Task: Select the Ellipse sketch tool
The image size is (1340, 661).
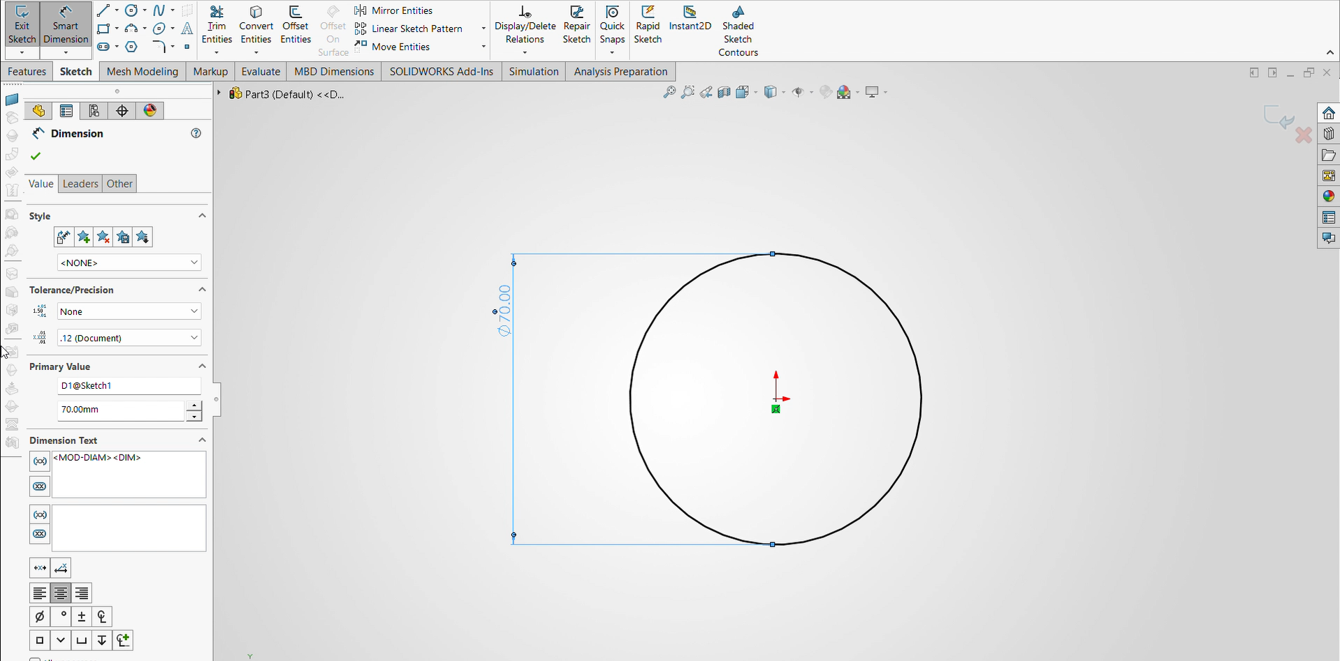Action: coord(159,29)
